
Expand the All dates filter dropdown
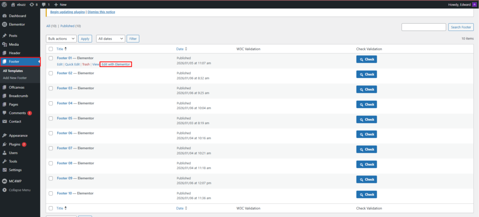pos(110,39)
